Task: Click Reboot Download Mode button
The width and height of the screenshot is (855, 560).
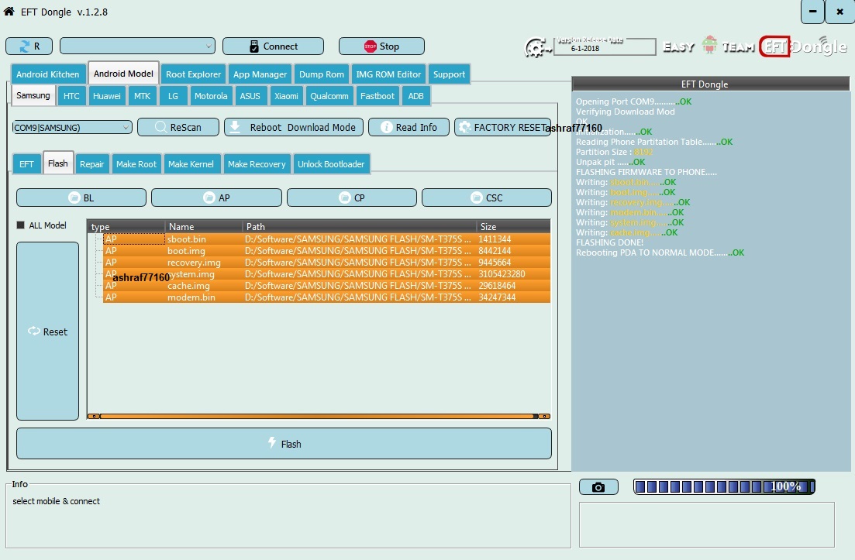Action: click(x=294, y=127)
